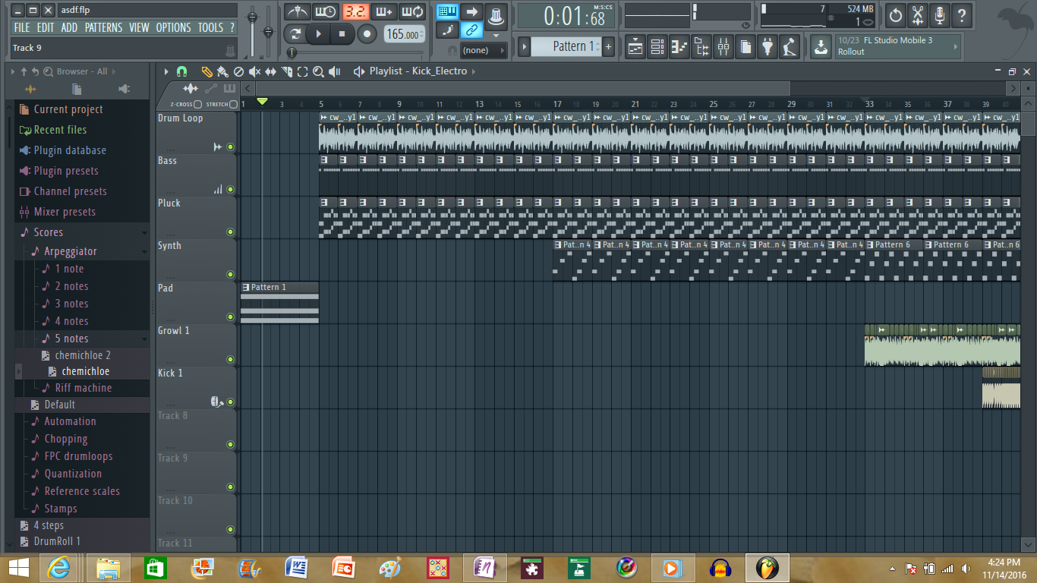The image size is (1037, 583).
Task: Open the playlist options arrow menu
Action: (167, 71)
